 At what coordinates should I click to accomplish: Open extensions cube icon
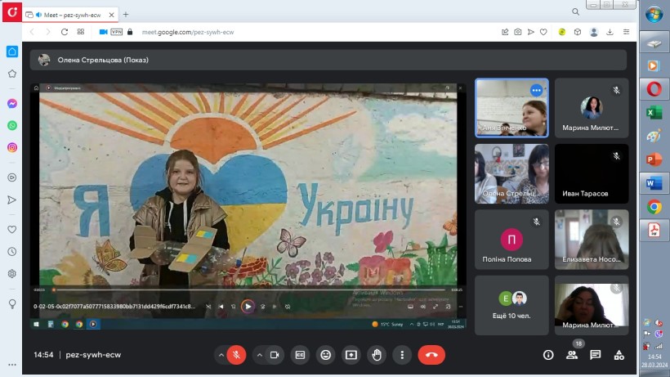[578, 32]
